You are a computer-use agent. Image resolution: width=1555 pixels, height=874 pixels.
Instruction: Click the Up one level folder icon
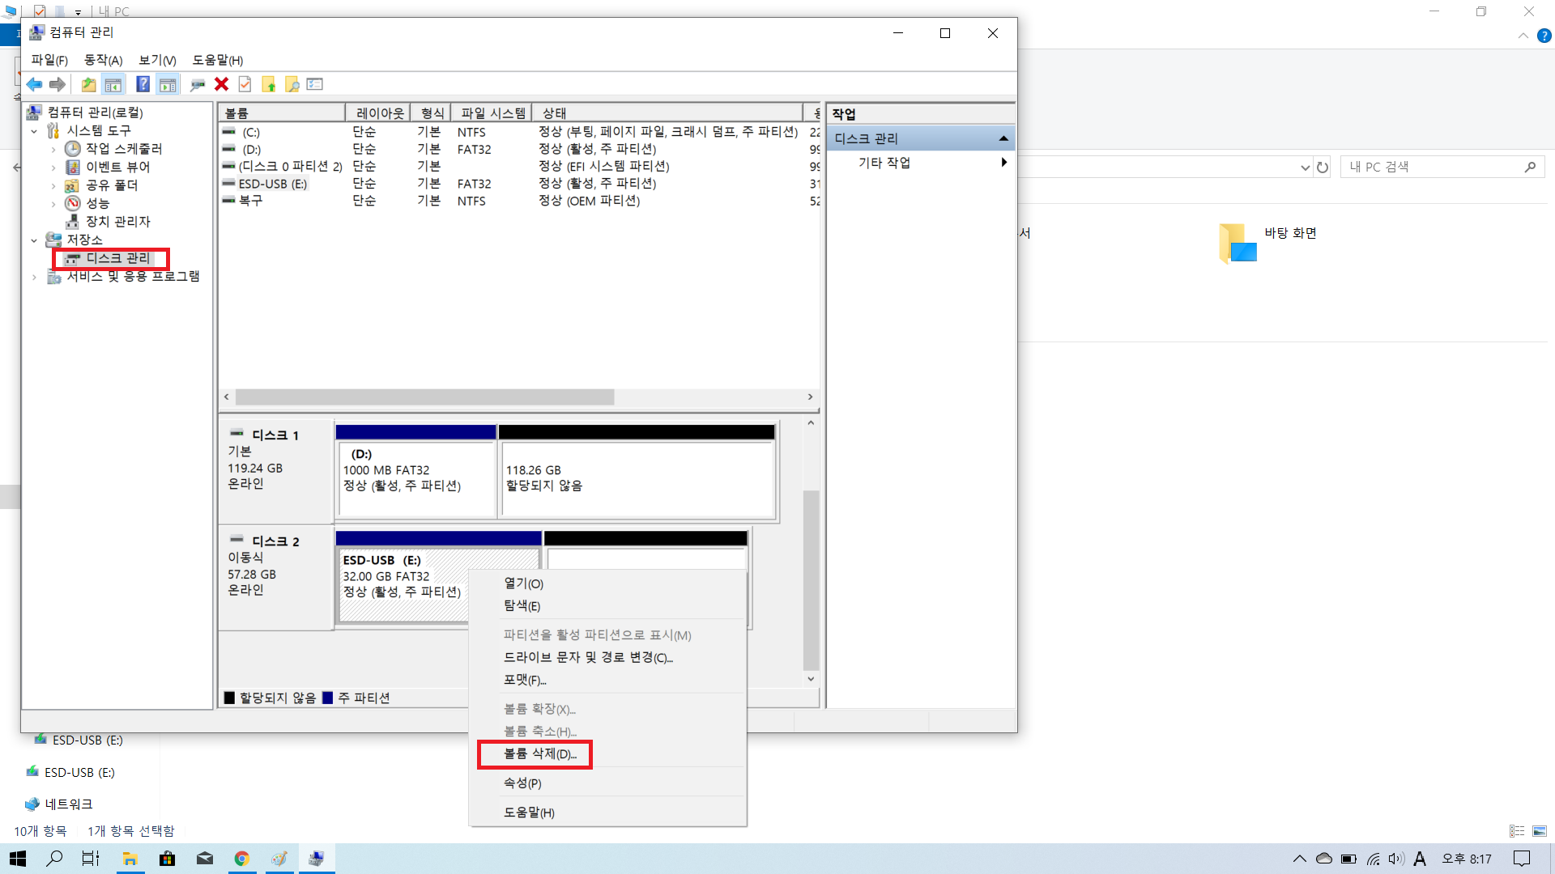pos(88,84)
